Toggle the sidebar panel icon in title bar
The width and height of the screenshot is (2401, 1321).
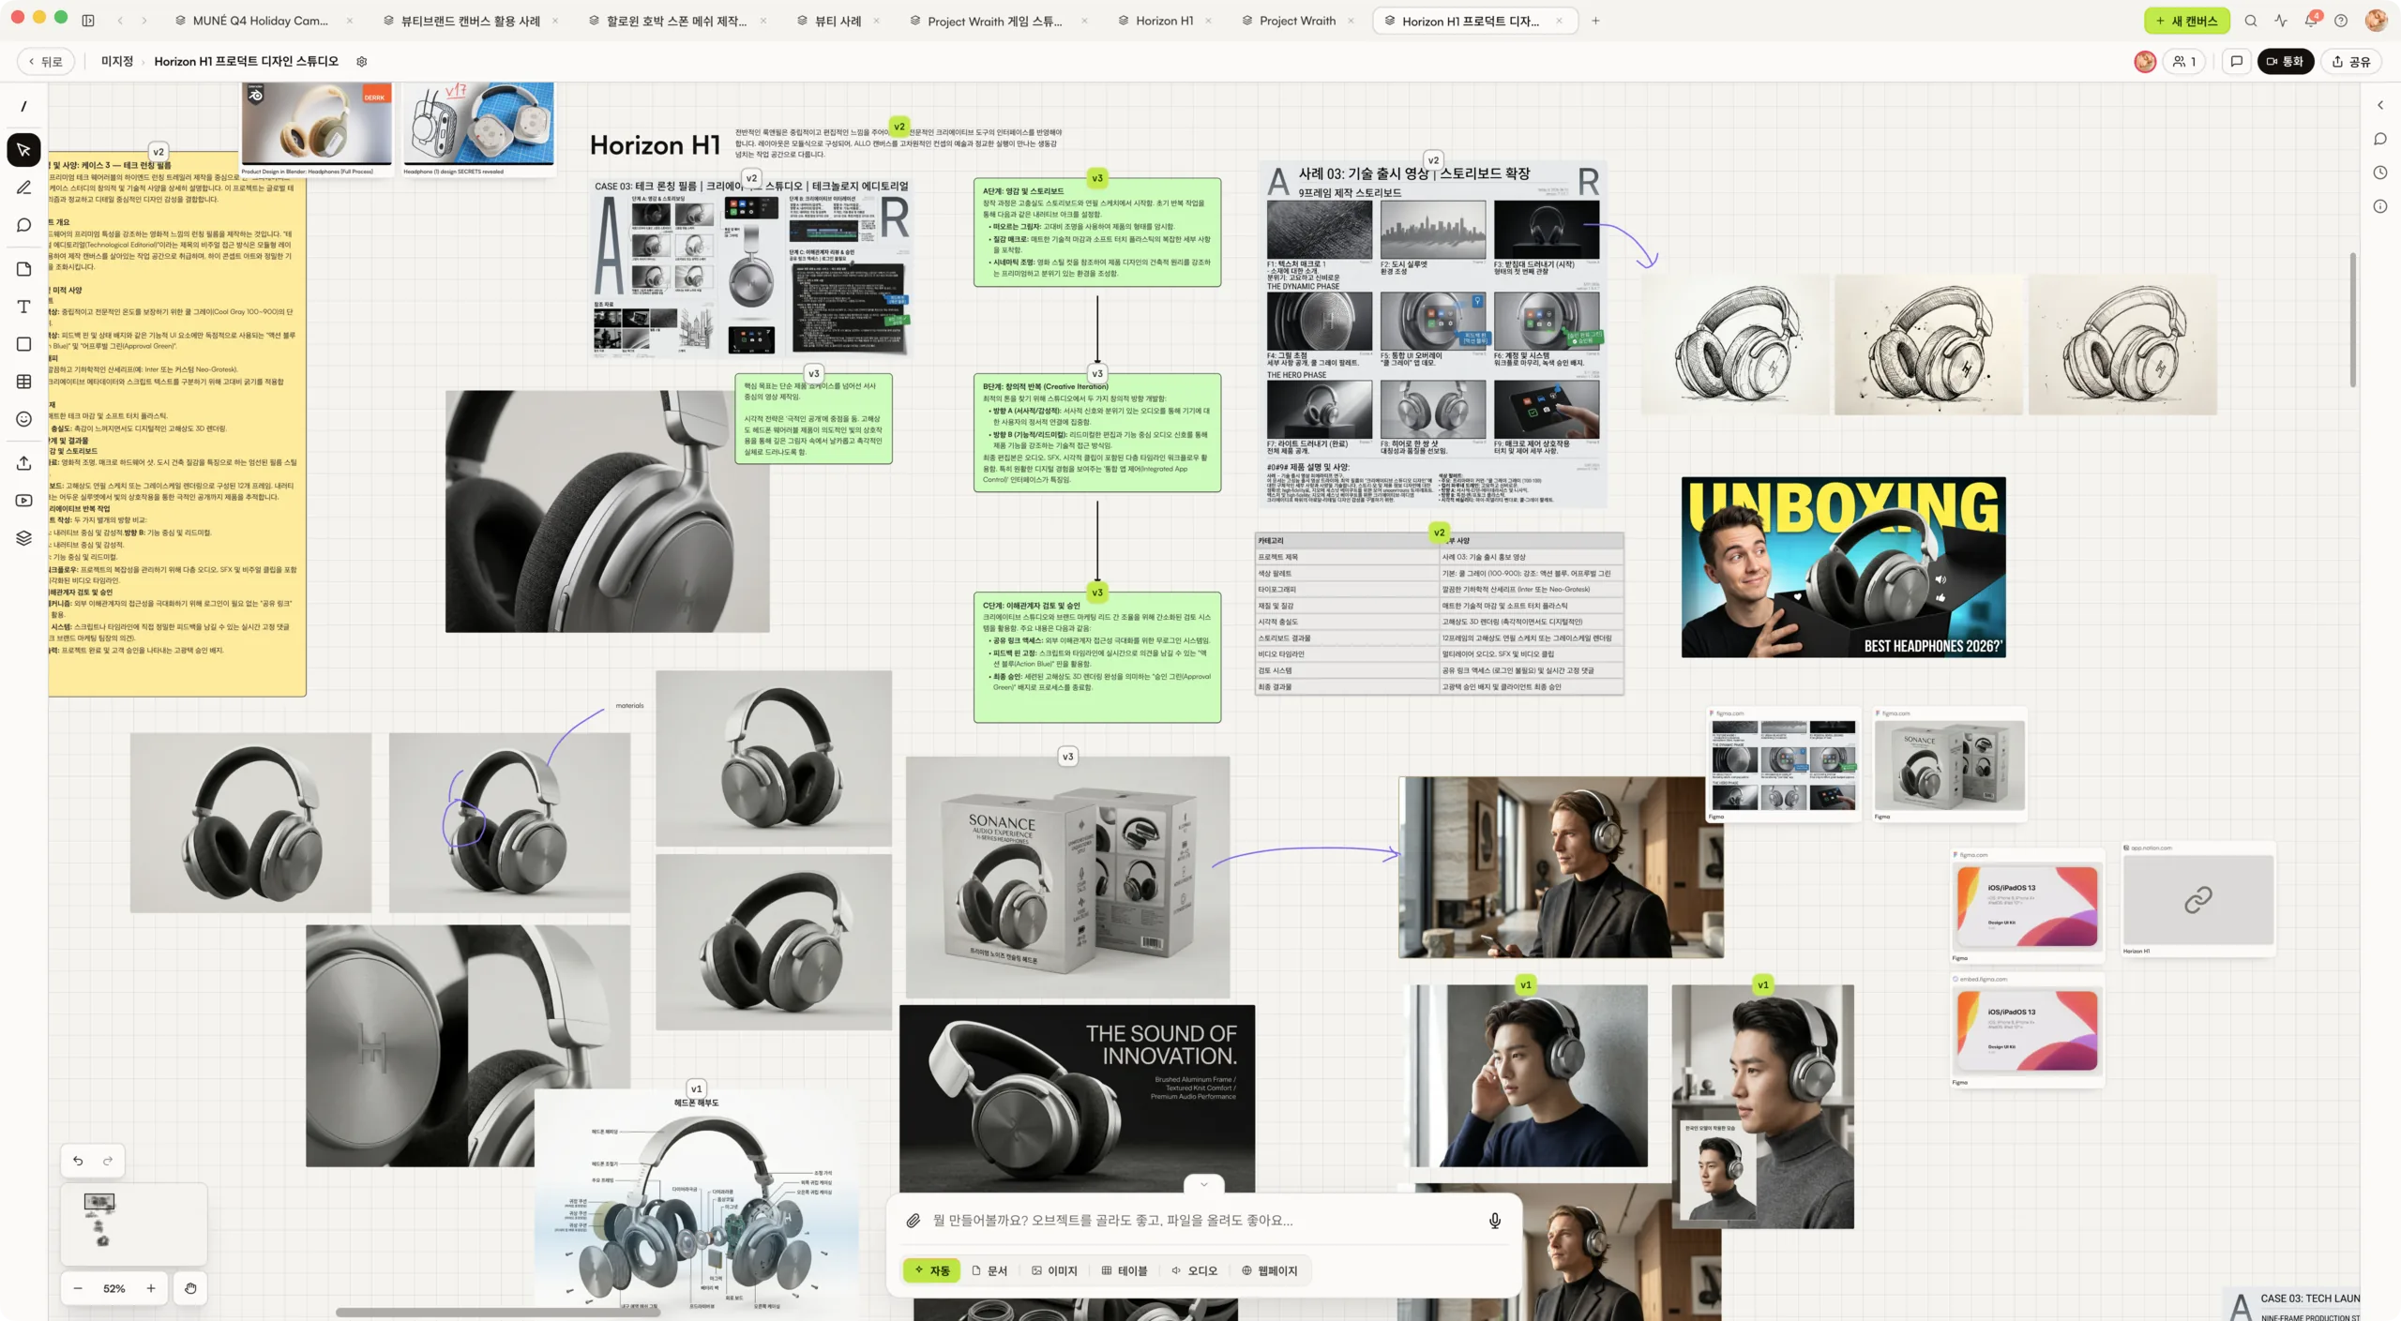click(x=88, y=21)
